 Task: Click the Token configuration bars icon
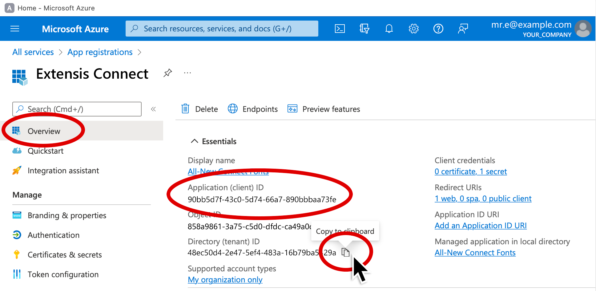point(17,274)
